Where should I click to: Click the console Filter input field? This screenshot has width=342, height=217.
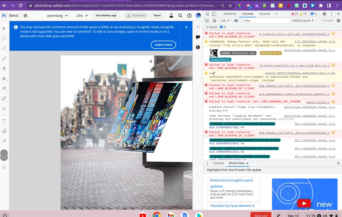(x=266, y=21)
